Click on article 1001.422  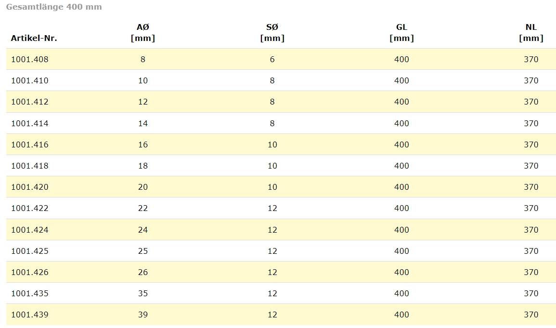click(x=30, y=208)
